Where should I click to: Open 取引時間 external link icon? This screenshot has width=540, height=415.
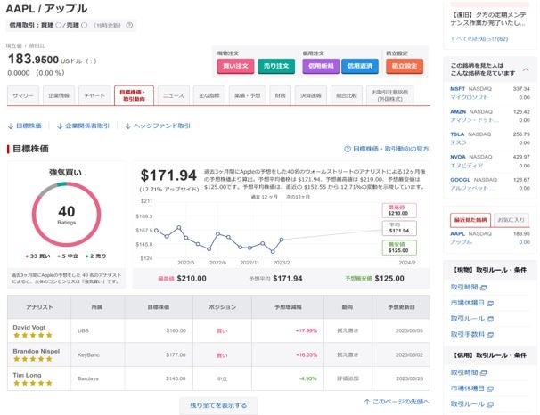(x=482, y=288)
